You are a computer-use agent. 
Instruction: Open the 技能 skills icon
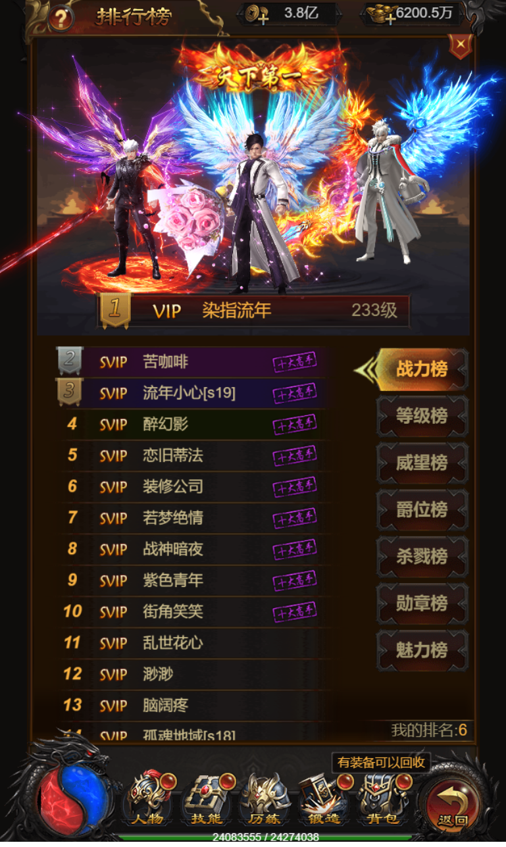click(x=206, y=798)
